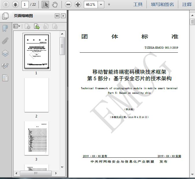Click the 中关村网络安全与信息化产业联盟 text
195x179 pixels.
122,161
